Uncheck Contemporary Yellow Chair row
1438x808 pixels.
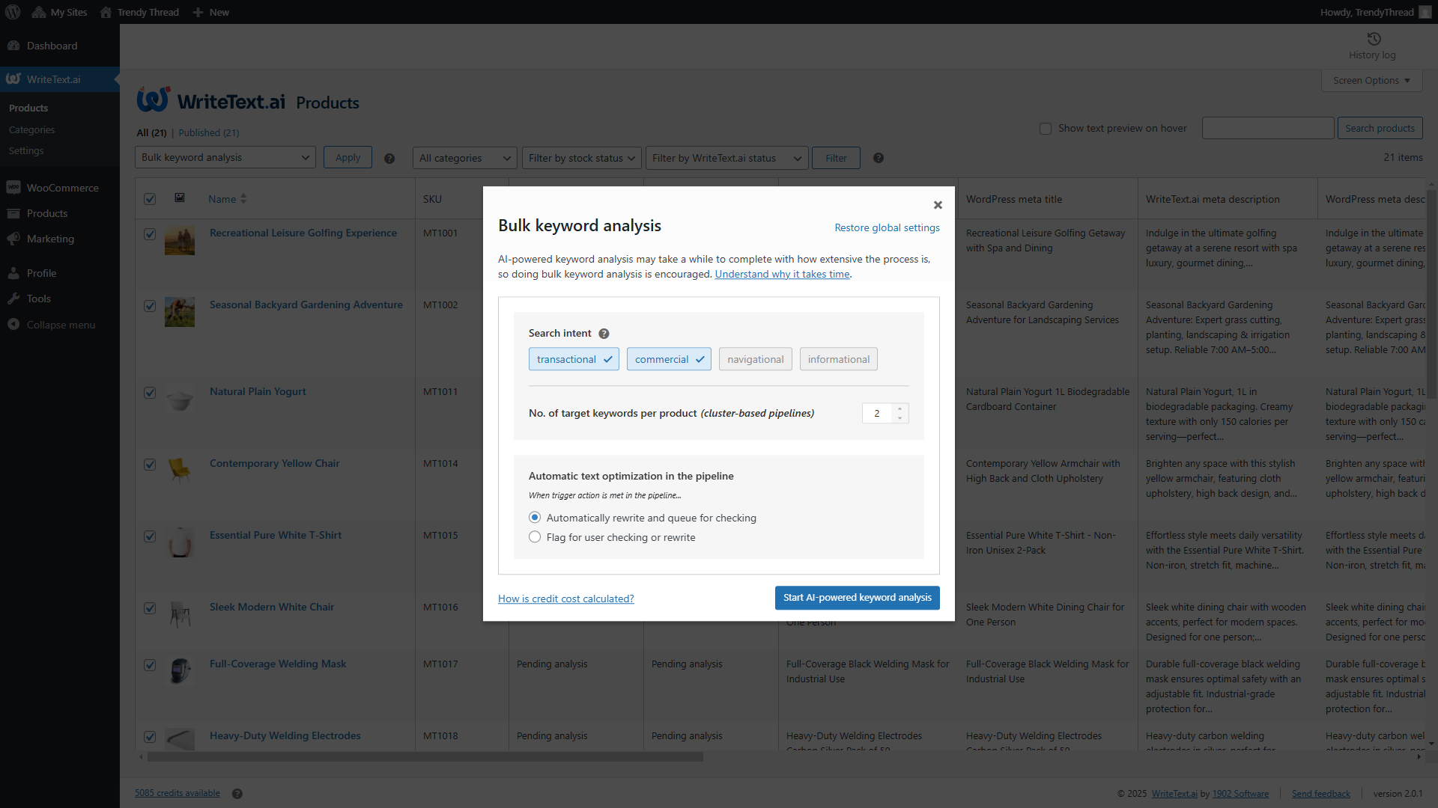pos(150,465)
